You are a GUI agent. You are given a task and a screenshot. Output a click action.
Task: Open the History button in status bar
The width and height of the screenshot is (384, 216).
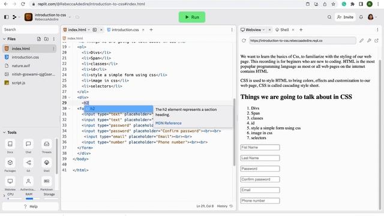click(x=224, y=206)
